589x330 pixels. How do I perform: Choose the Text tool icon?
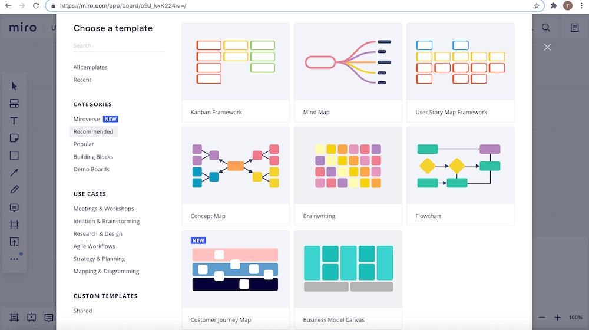coord(14,121)
